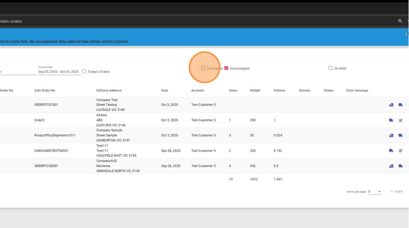
Task: Click the Account column header
Action: pos(197,91)
